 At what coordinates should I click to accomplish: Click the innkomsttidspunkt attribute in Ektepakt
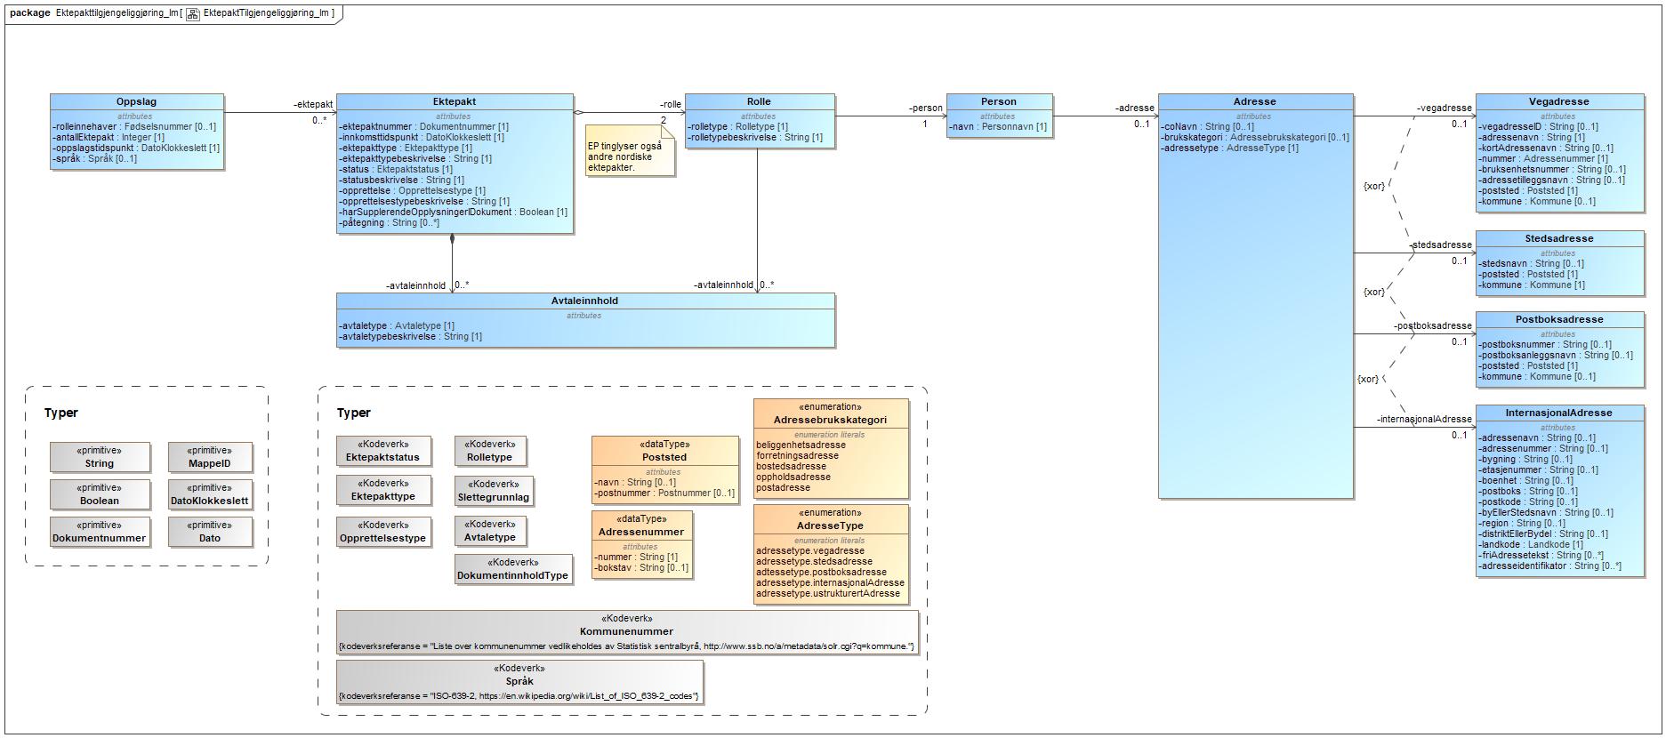[x=422, y=137]
